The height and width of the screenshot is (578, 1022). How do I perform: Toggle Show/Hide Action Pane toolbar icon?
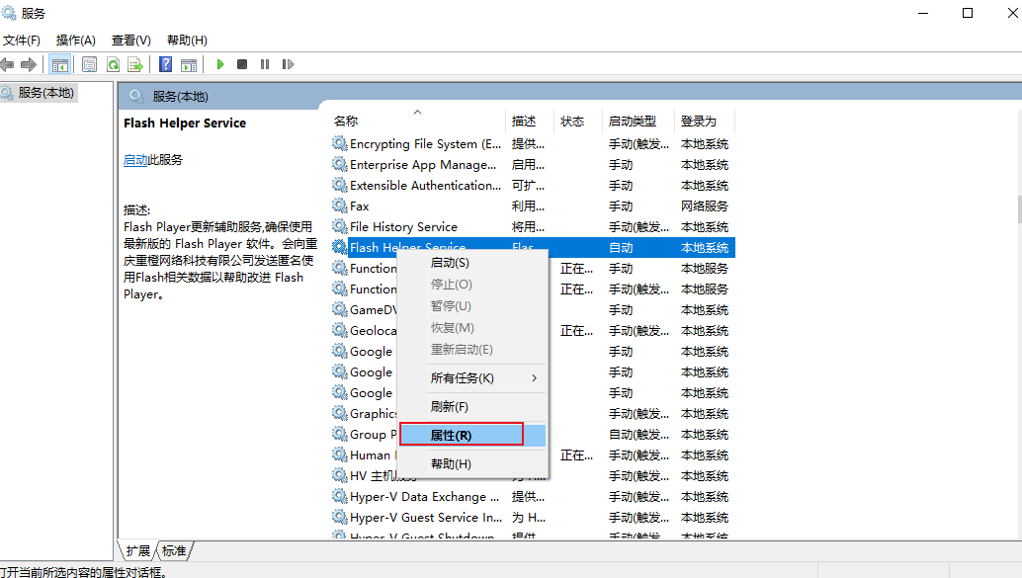(189, 64)
